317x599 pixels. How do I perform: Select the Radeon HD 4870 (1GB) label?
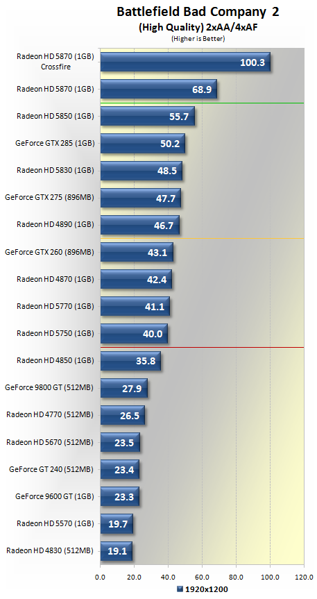tap(55, 279)
